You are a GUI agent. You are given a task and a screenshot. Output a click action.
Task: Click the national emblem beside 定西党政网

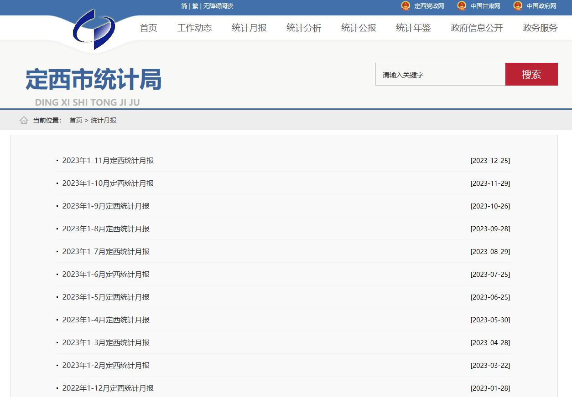coord(406,6)
